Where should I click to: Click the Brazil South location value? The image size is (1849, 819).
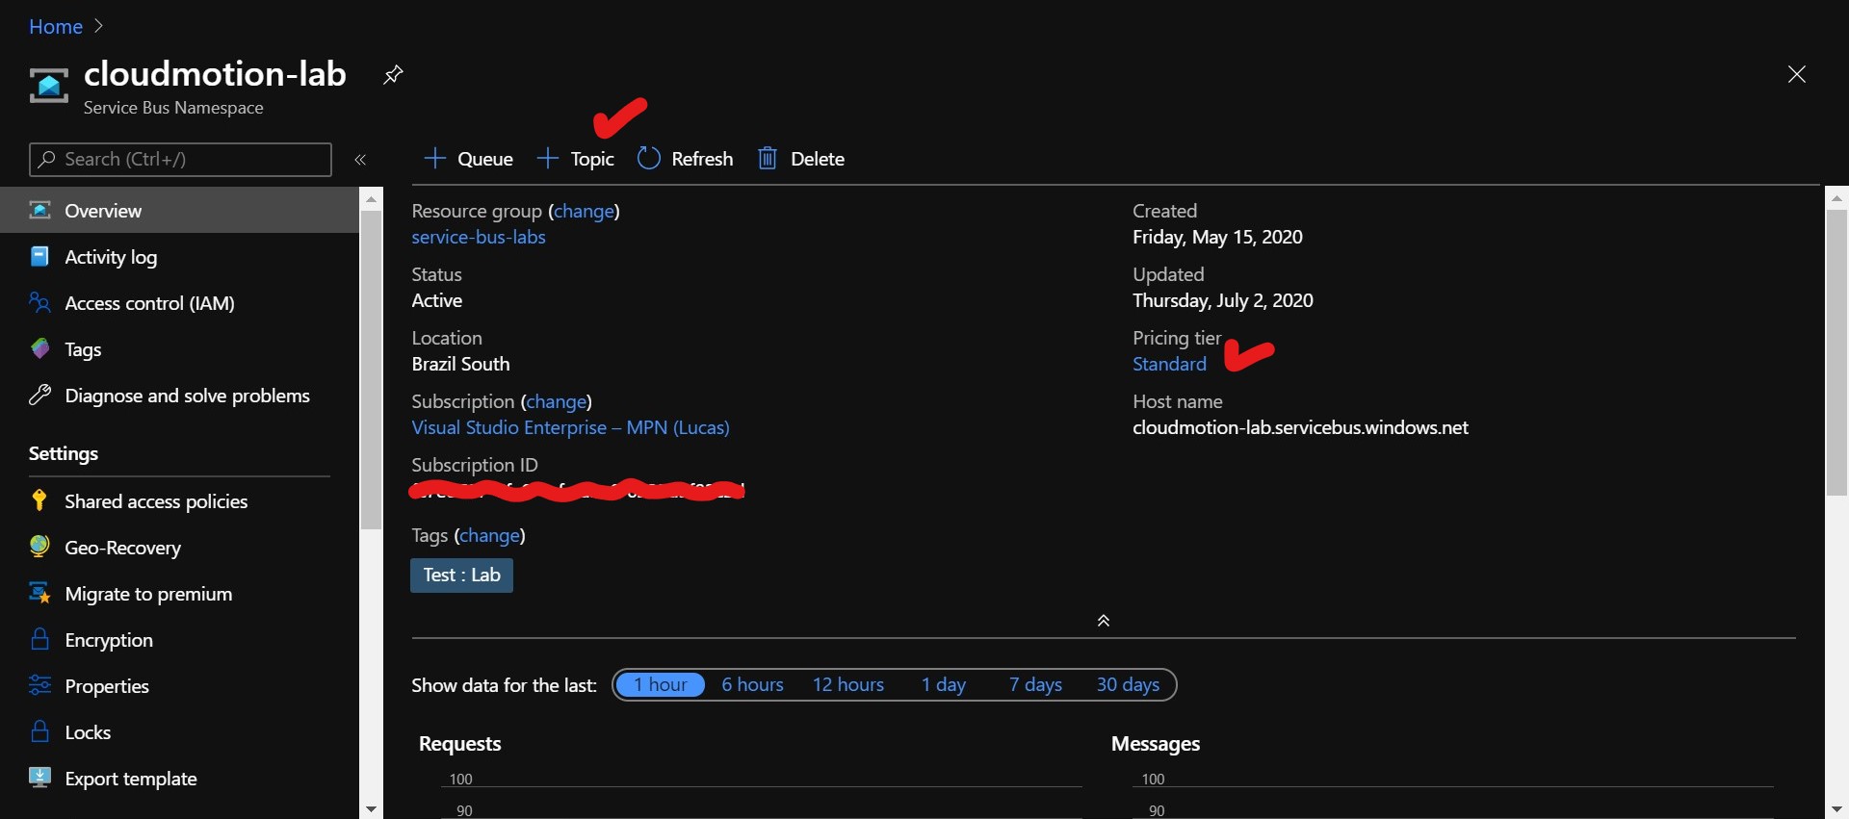[x=460, y=364]
